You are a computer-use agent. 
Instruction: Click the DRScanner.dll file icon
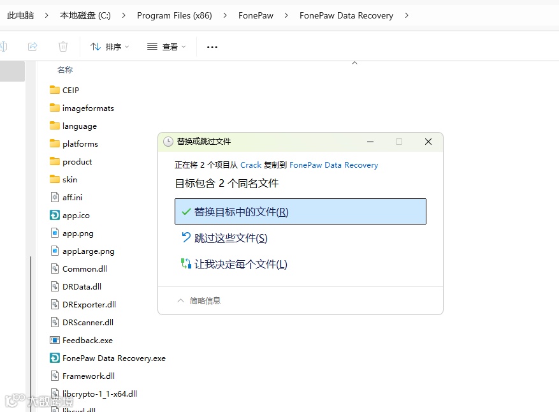[55, 322]
